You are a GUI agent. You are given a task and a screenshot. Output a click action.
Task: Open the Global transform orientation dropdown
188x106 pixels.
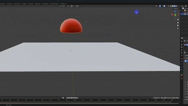tap(63, 6)
